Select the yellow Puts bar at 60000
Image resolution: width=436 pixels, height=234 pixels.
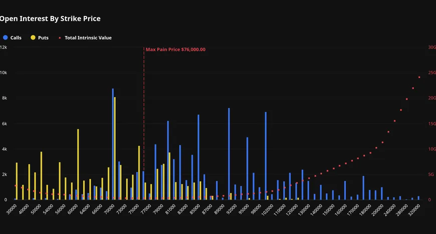(78, 164)
